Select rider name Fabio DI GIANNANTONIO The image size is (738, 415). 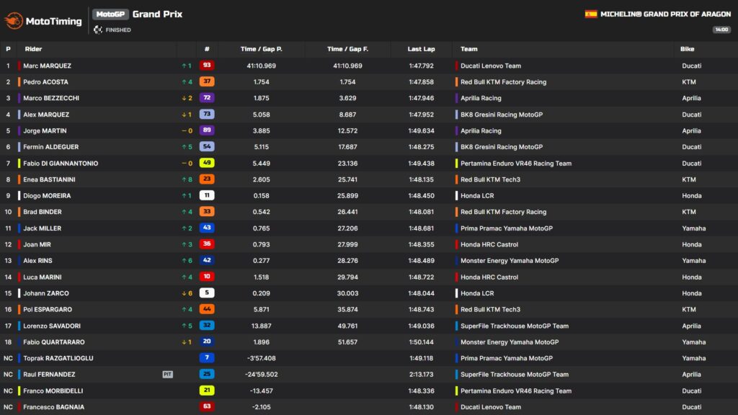tap(61, 164)
